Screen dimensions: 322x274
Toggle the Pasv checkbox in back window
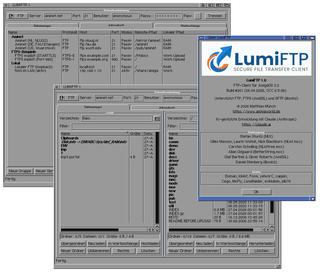[x=198, y=16]
